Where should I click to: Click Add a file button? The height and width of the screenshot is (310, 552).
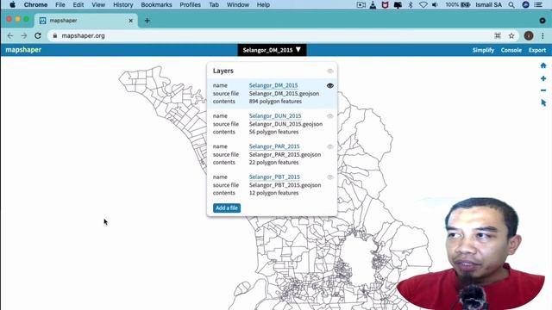pyautogui.click(x=227, y=208)
